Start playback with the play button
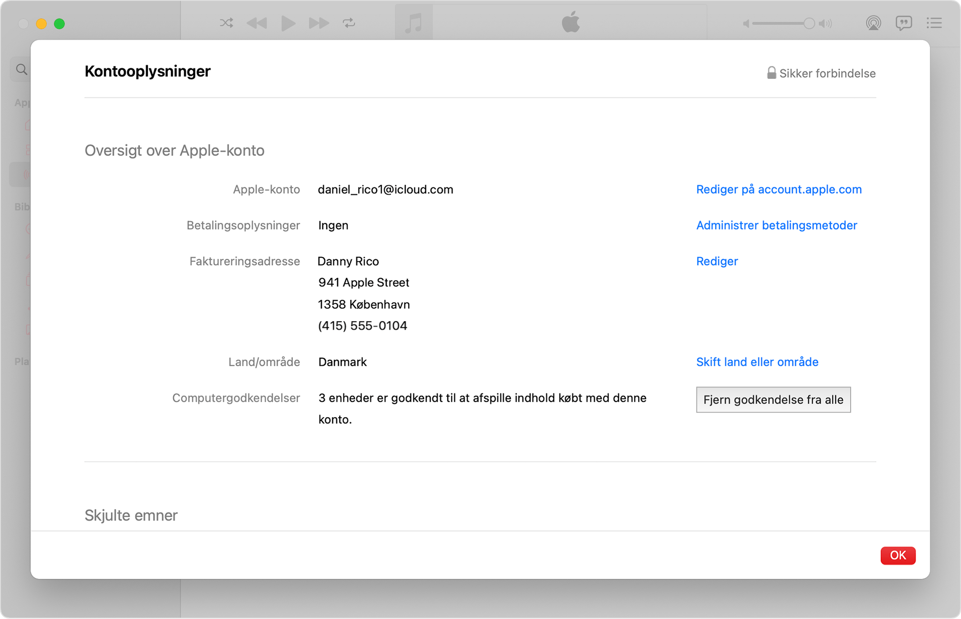The image size is (961, 619). [x=288, y=23]
